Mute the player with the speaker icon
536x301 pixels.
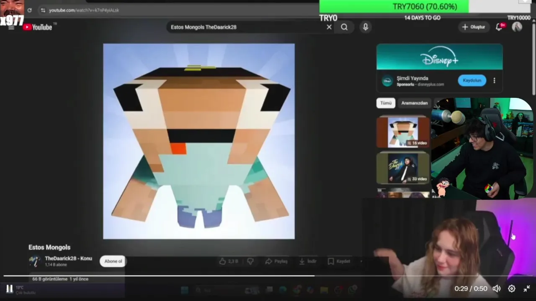click(496, 288)
